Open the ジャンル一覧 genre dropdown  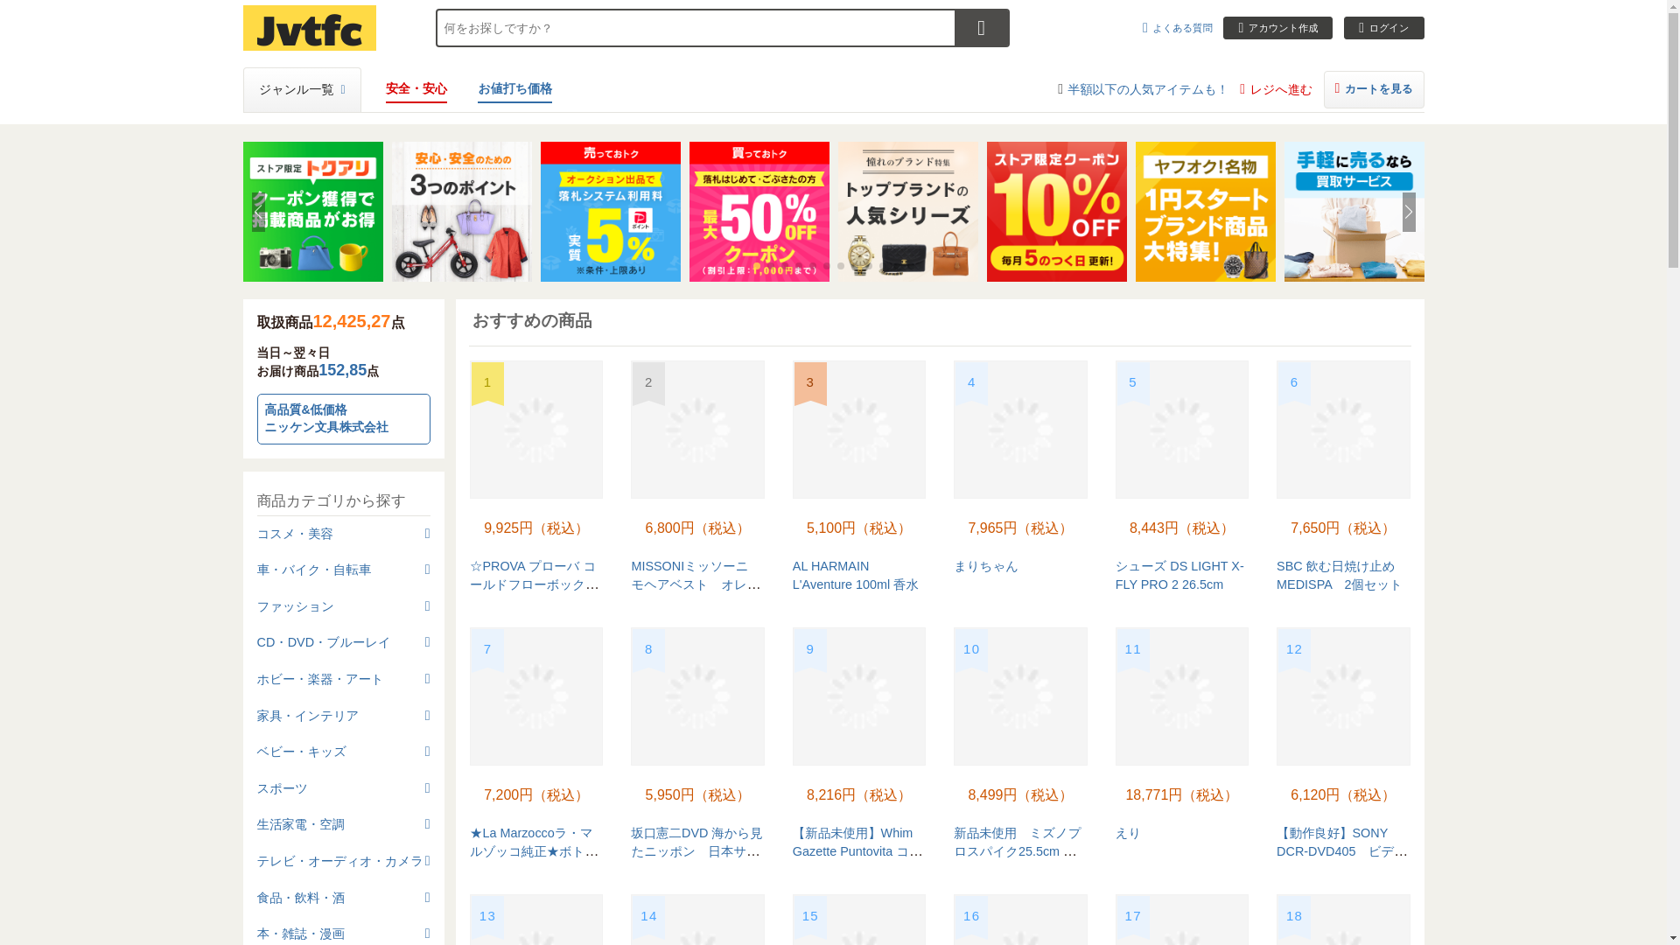pyautogui.click(x=301, y=89)
